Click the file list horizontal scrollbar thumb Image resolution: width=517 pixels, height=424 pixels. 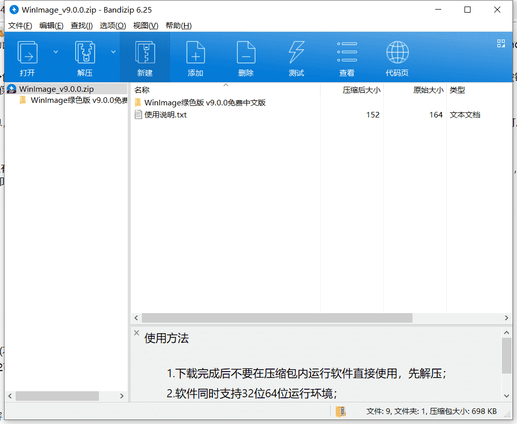[x=277, y=318]
